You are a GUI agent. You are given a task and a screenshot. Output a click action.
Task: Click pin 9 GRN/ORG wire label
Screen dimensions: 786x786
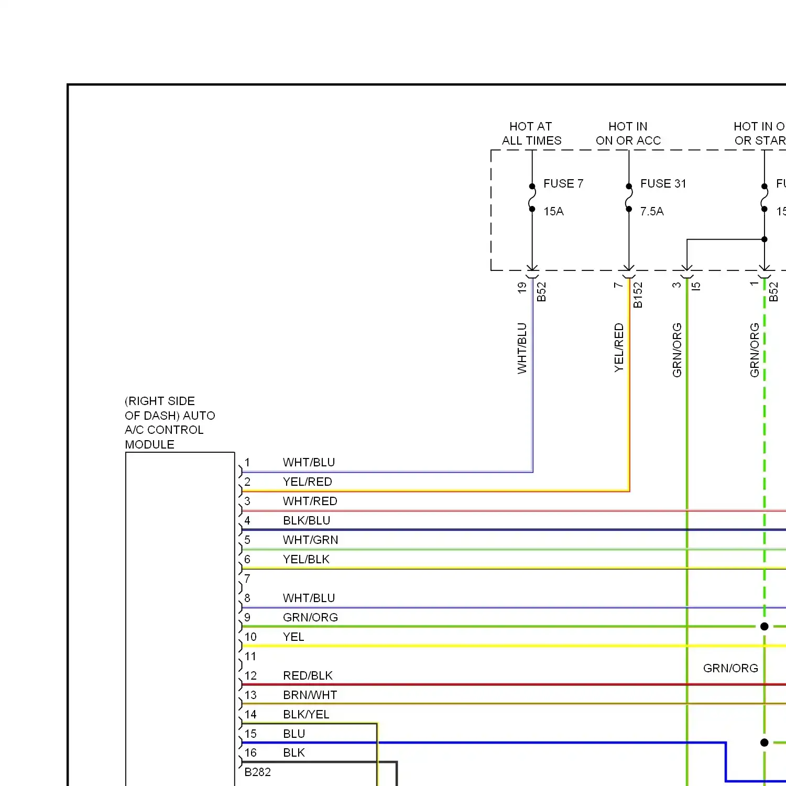click(310, 618)
